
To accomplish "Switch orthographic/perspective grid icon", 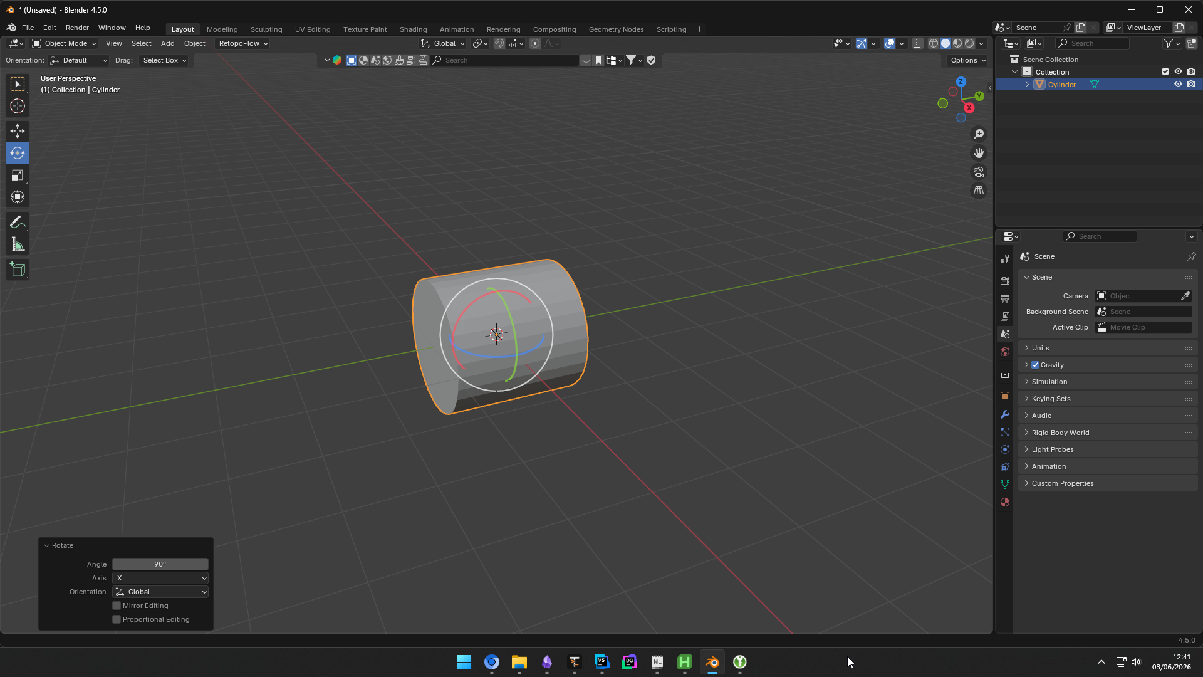I will [x=979, y=191].
